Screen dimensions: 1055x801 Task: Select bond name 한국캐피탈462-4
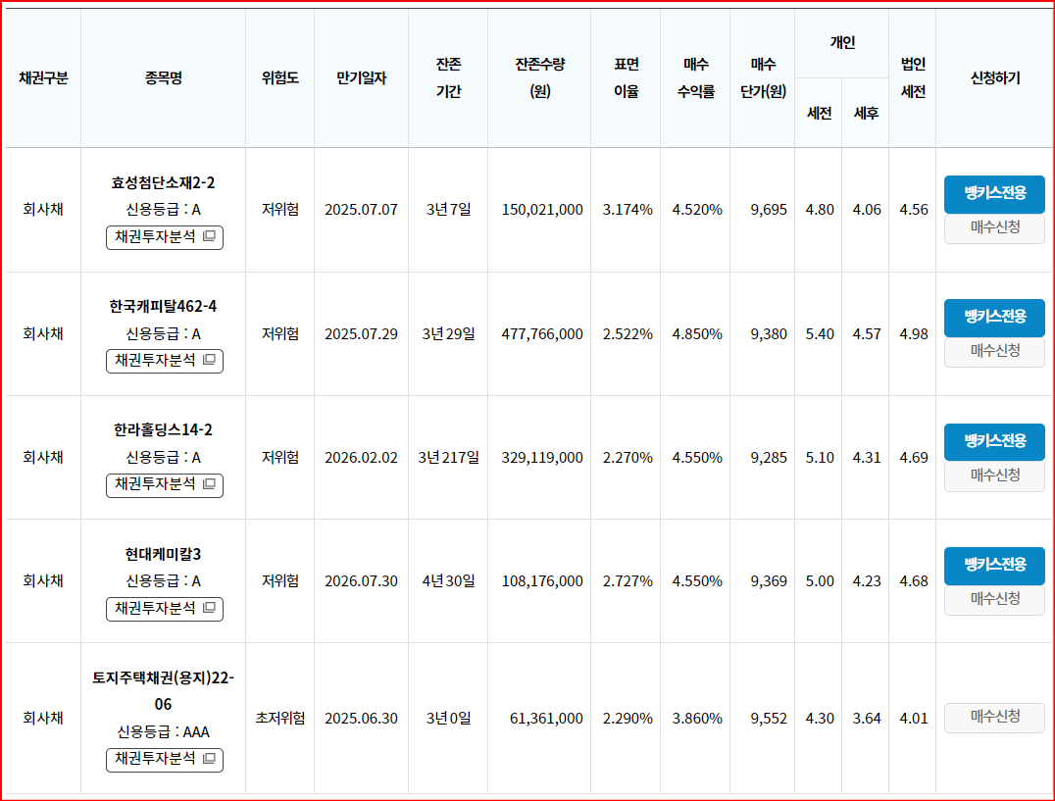[163, 307]
